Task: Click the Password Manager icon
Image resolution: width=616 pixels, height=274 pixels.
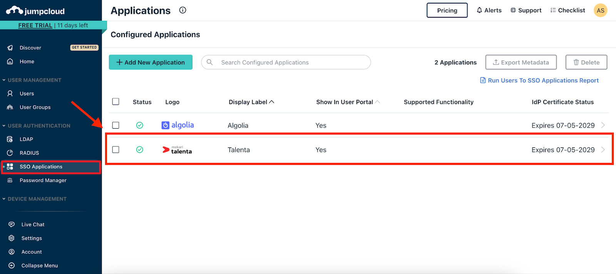Action: point(10,180)
